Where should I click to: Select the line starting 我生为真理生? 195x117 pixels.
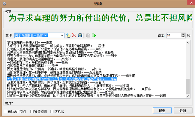[56, 82]
